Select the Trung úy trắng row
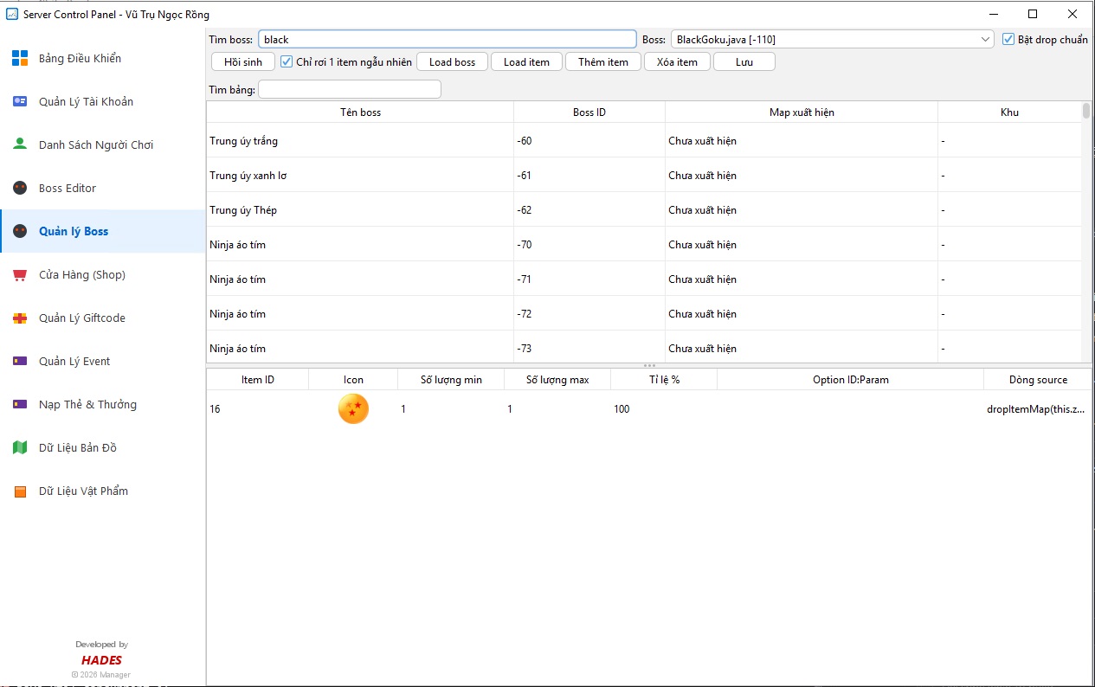 coord(644,140)
